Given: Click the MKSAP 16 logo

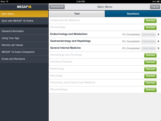Looking at the screenshot, I should click(24, 7).
